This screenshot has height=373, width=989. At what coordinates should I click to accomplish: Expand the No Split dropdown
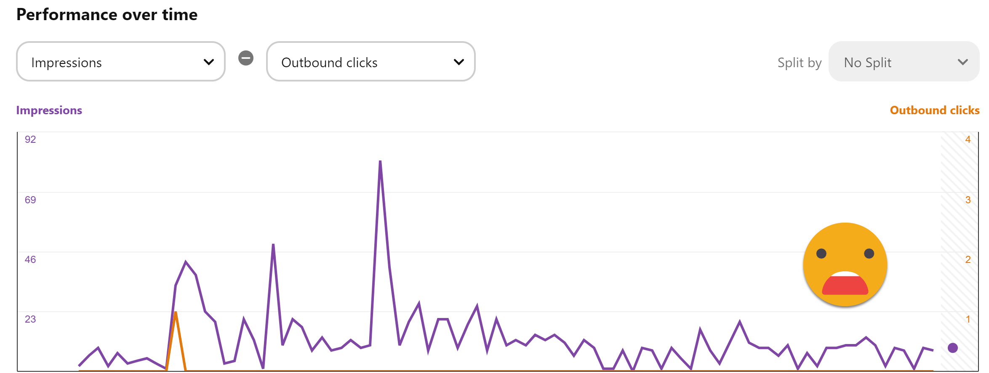[x=904, y=62]
